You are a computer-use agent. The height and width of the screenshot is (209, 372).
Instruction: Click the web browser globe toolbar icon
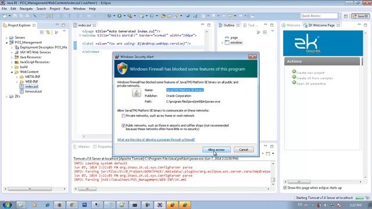tap(188, 16)
